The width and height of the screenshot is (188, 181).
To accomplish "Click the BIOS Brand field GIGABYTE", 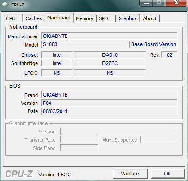I will tap(109, 95).
